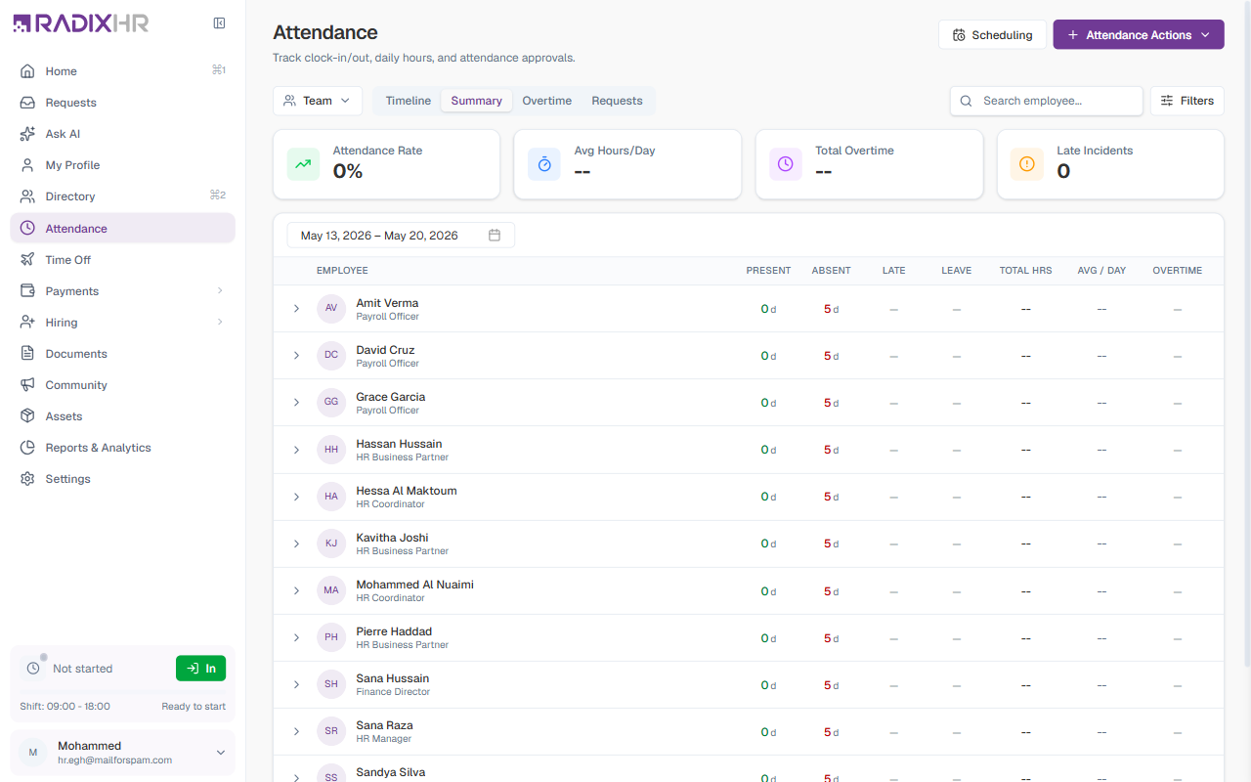
Task: Click the Scheduling button
Action: click(x=992, y=35)
